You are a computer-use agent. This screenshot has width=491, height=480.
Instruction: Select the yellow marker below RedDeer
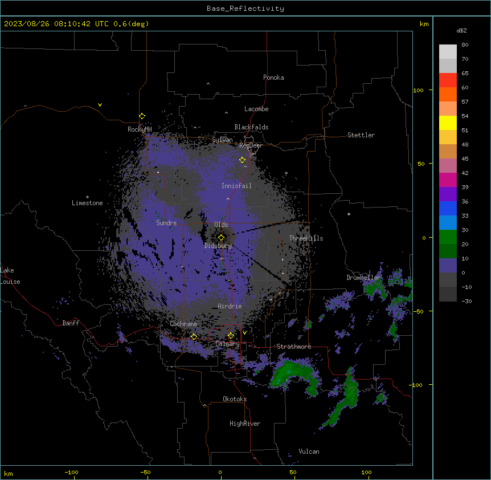tap(242, 160)
